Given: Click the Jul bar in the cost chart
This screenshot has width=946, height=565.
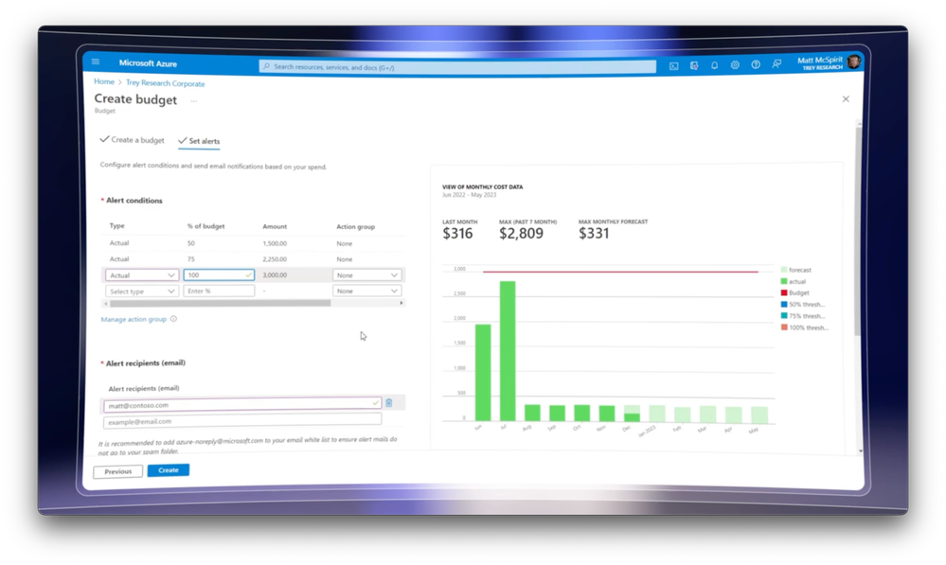Looking at the screenshot, I should tap(508, 351).
